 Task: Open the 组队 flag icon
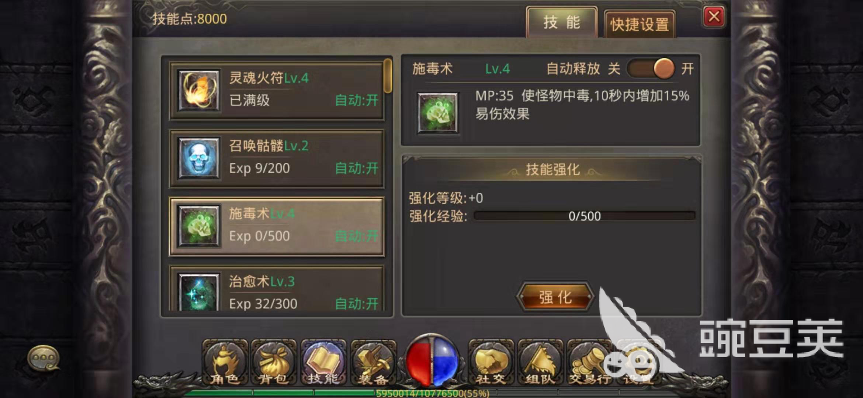(540, 362)
